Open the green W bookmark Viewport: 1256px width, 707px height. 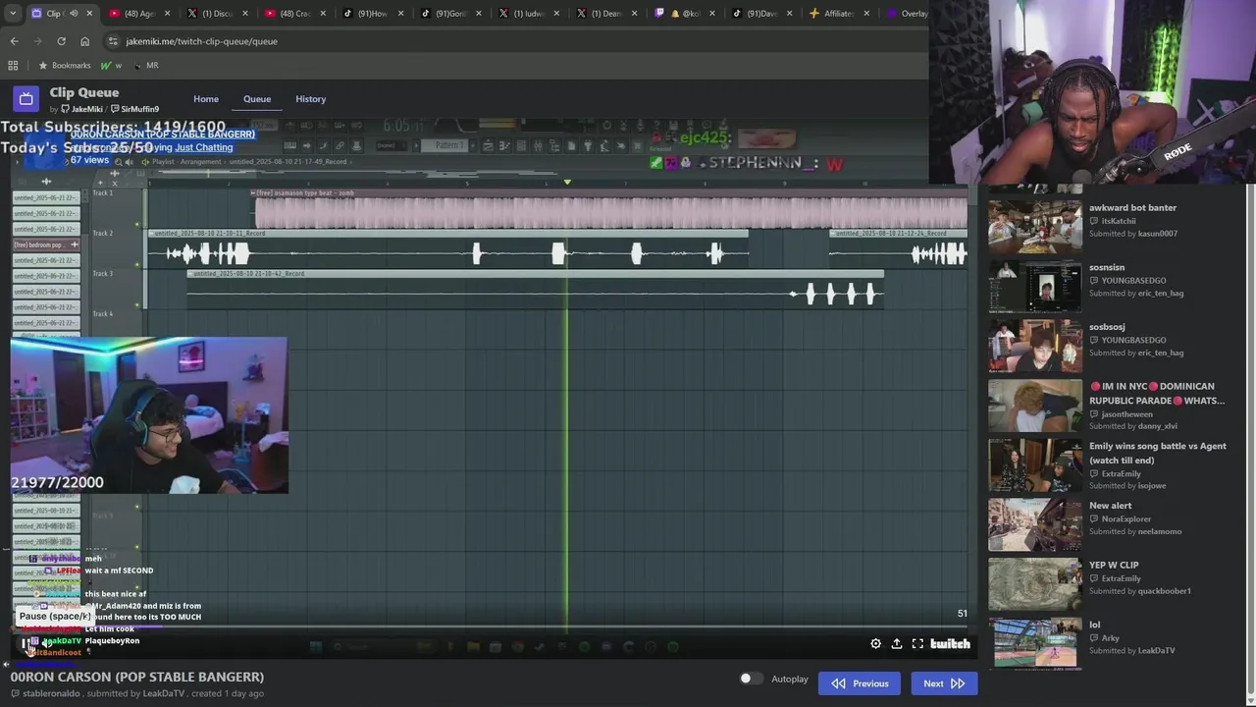[111, 65]
